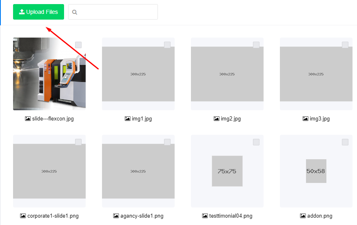Tick the img2.jpg selection checkbox
Viewport: 357px width, 225px height.
coord(256,45)
